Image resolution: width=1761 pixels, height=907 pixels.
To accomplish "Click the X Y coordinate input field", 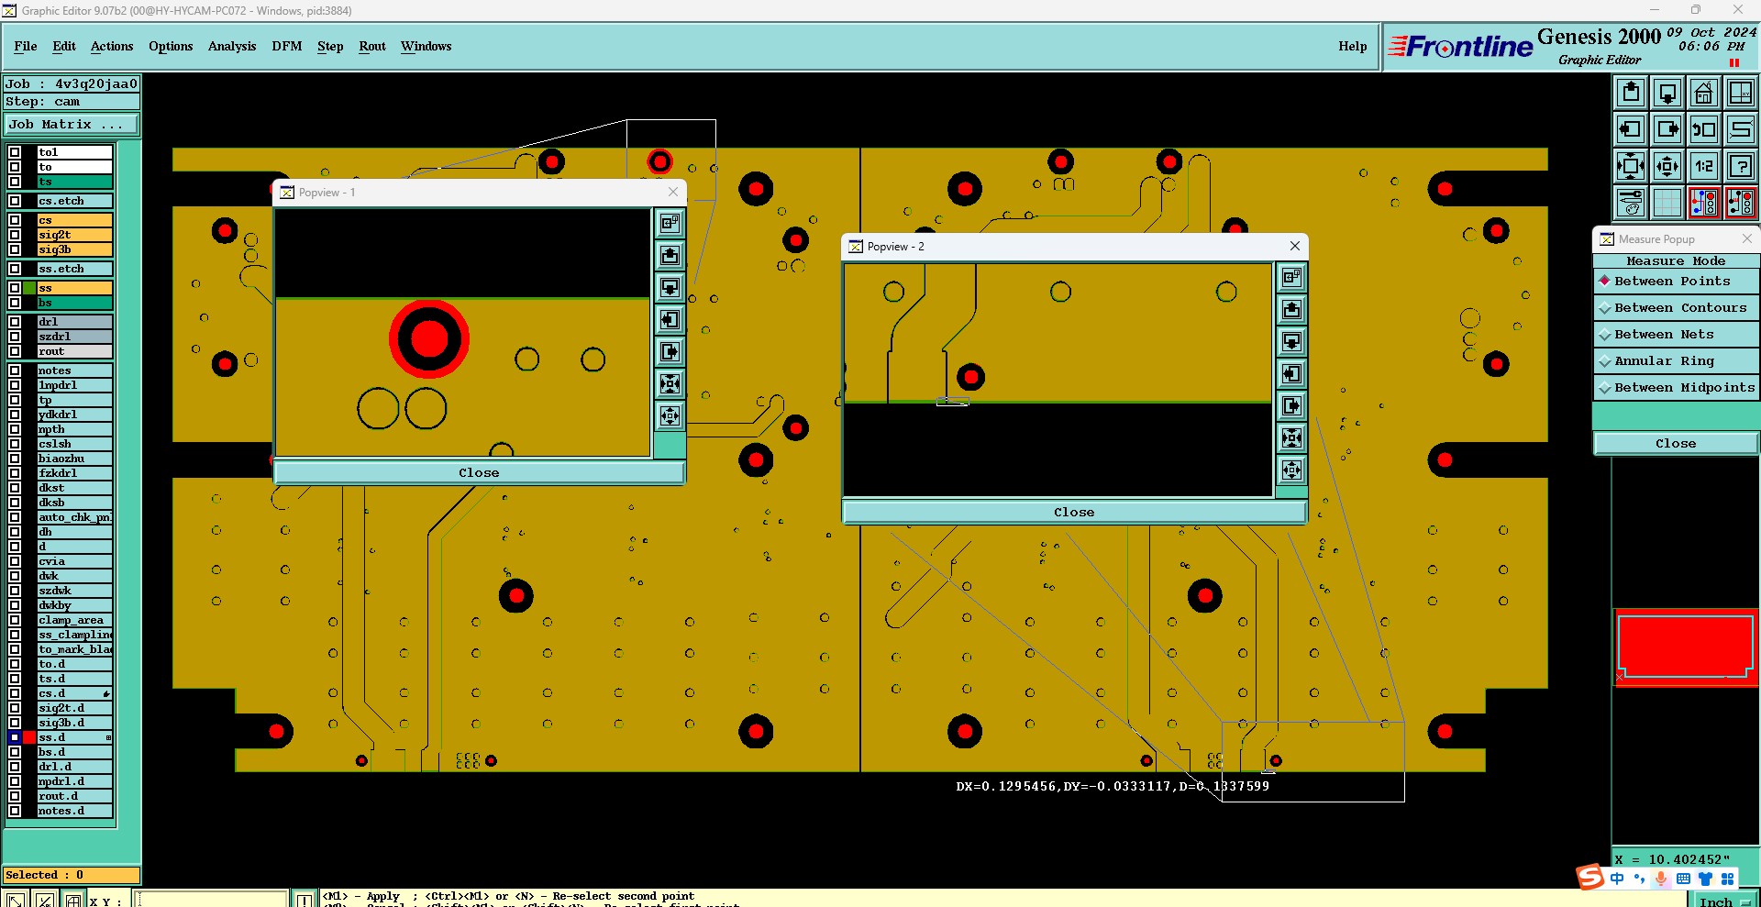I will (212, 901).
